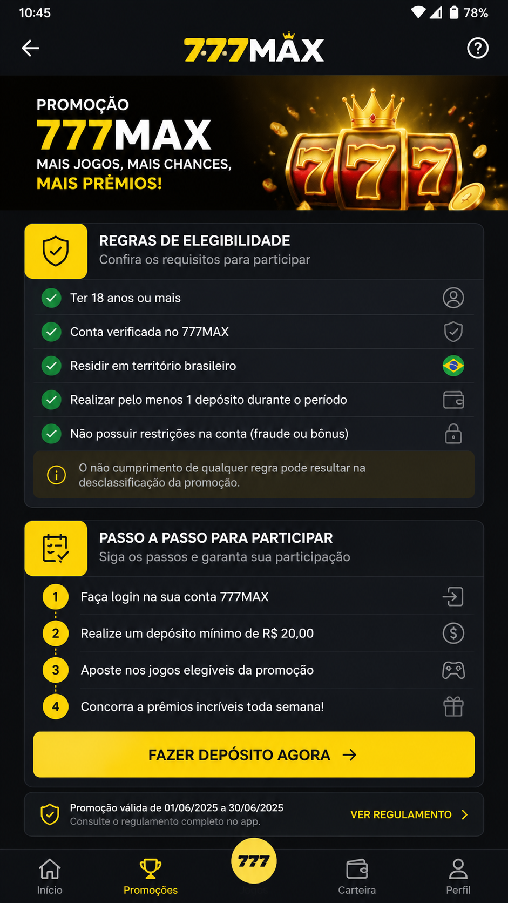This screenshot has height=903, width=508.
Task: Open the help question mark icon
Action: [478, 48]
